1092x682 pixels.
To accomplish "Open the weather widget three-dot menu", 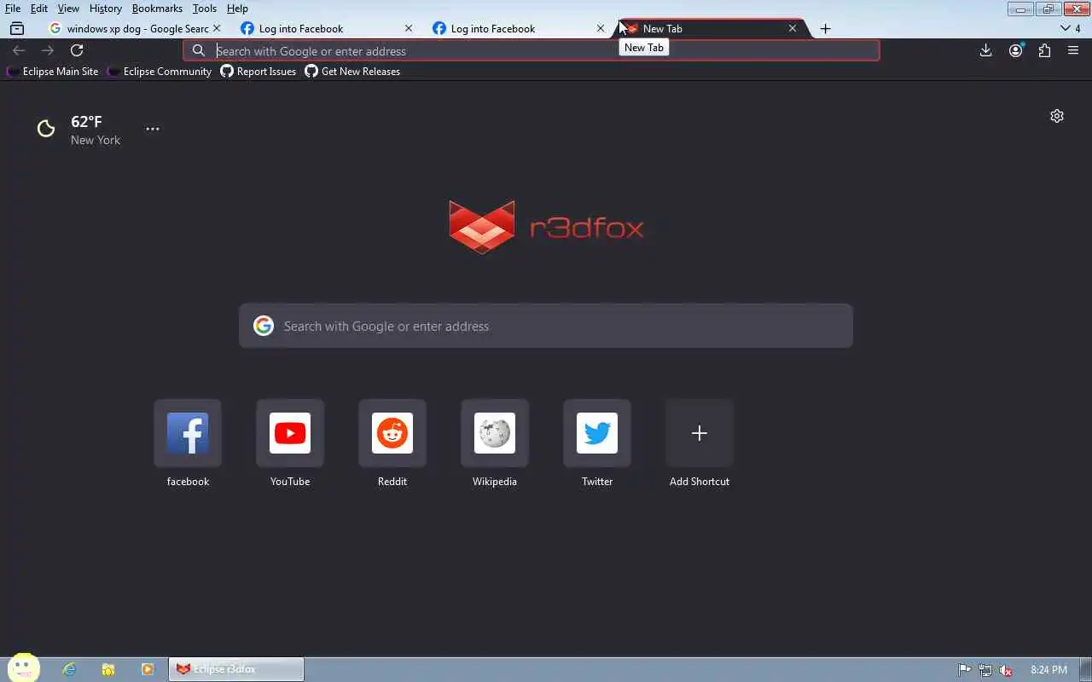I will coord(153,129).
